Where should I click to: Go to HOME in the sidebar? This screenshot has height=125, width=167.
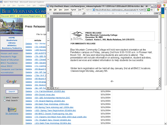12,38
